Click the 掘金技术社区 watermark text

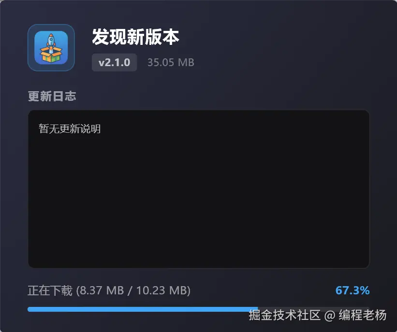pyautogui.click(x=285, y=315)
